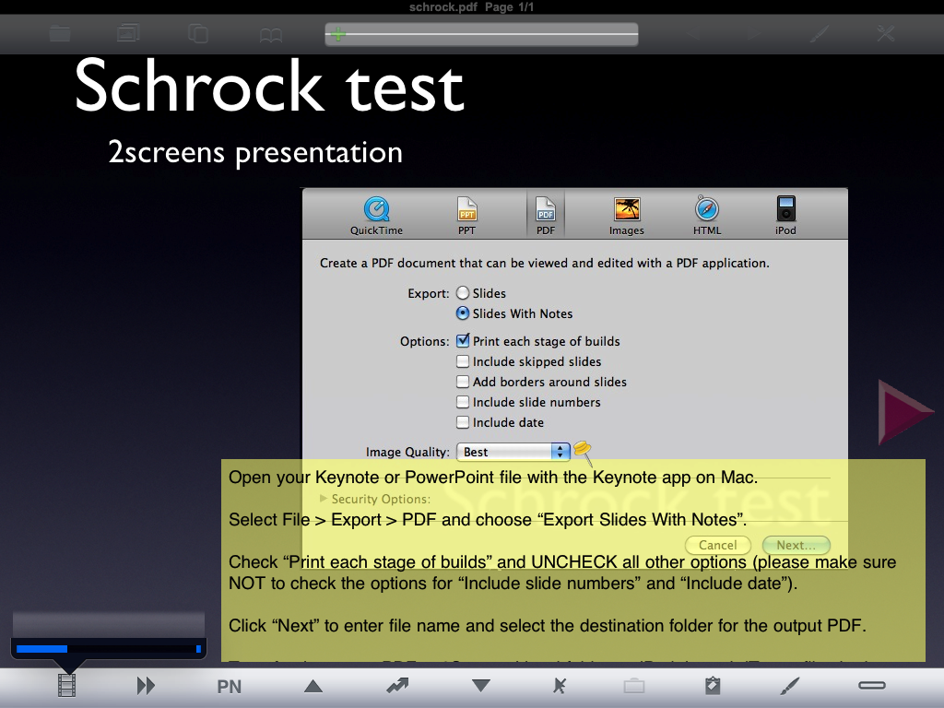Image resolution: width=944 pixels, height=708 pixels.
Task: Tap the filmstrip icon in bottom toolbar
Action: click(x=66, y=685)
